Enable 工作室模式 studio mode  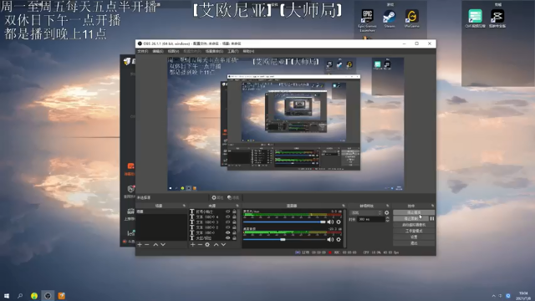414,231
